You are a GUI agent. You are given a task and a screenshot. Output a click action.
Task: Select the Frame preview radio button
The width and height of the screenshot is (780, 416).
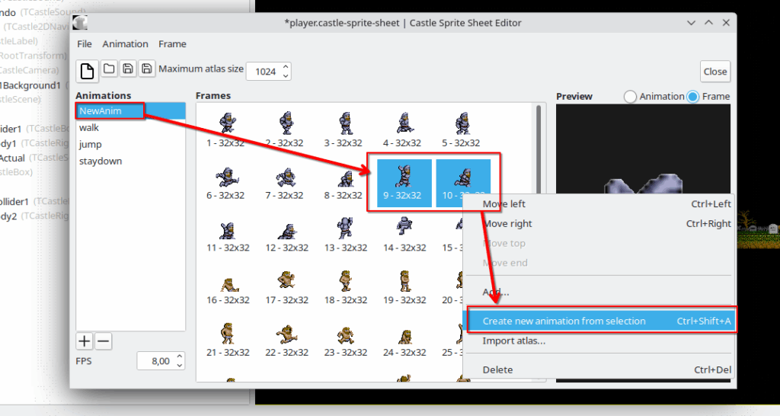pos(692,97)
